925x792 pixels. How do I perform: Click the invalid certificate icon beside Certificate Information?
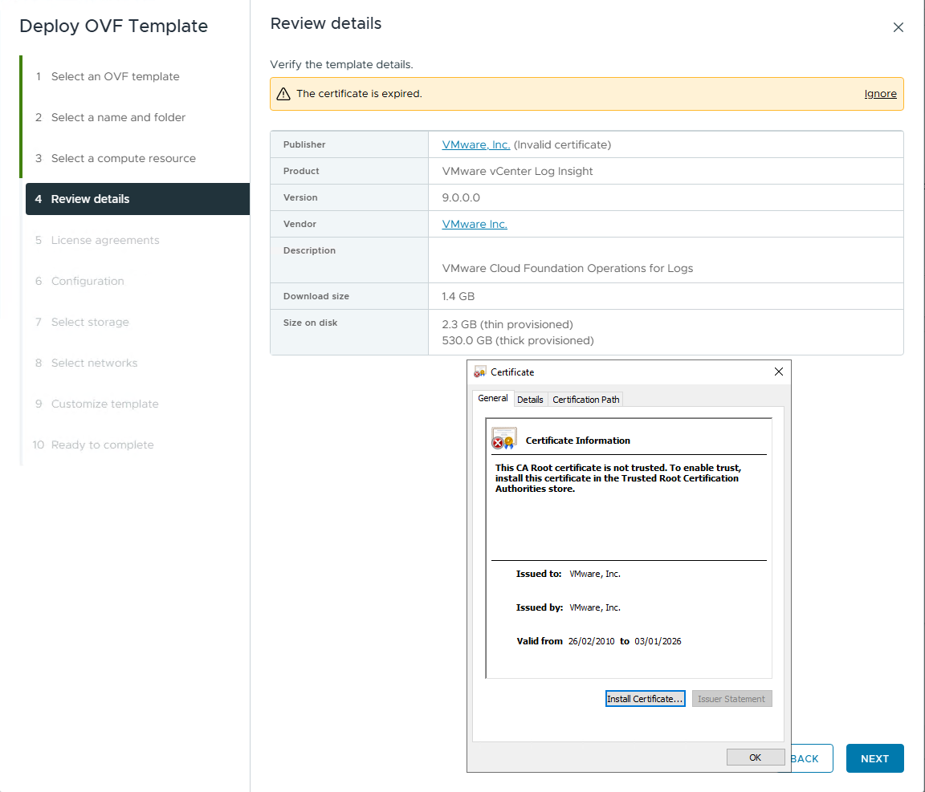tap(503, 439)
